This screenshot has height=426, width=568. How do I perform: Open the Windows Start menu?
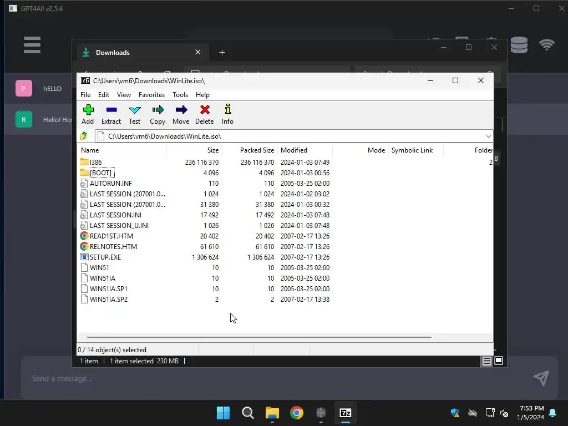(x=223, y=413)
